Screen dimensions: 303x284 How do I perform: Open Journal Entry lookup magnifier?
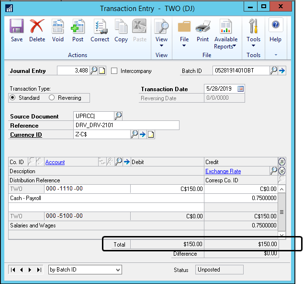pos(94,71)
